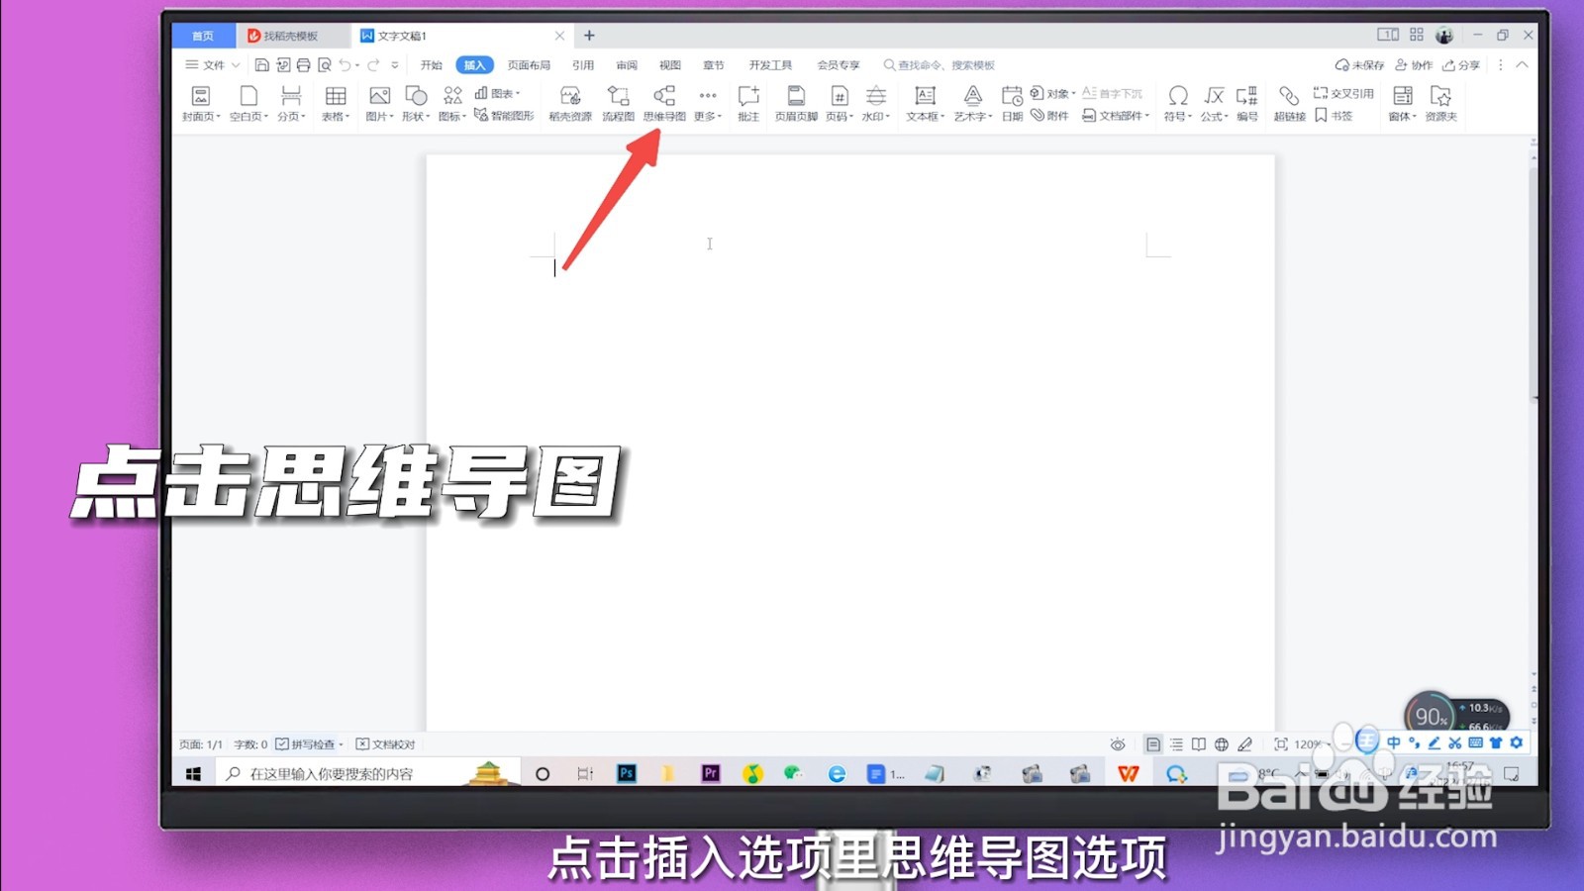Open the table (表格) dropdown

point(336,103)
